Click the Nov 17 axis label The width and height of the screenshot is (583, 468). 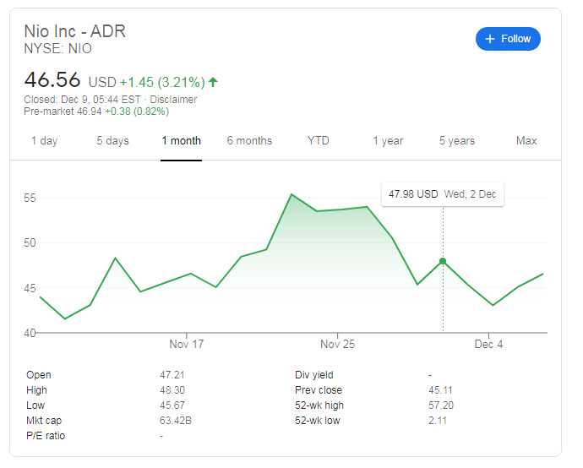coord(186,344)
